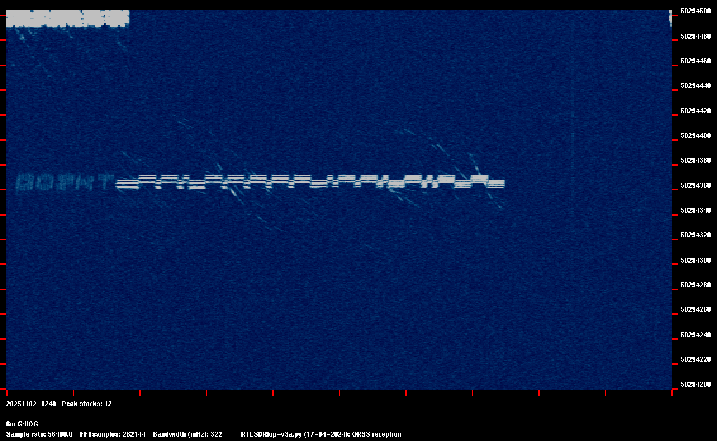This screenshot has height=441, width=717.
Task: Click the 50294200 frequency label
Action: [695, 384]
